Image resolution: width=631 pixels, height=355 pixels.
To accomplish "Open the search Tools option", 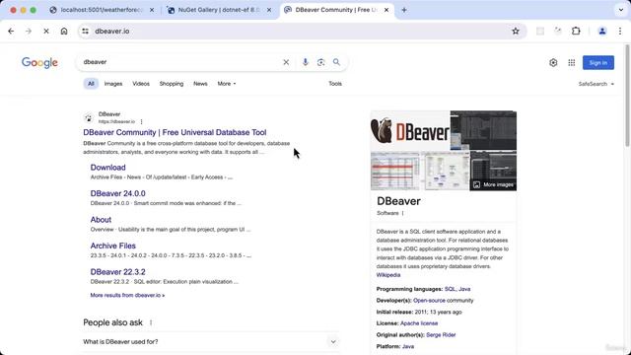I will coord(335,84).
